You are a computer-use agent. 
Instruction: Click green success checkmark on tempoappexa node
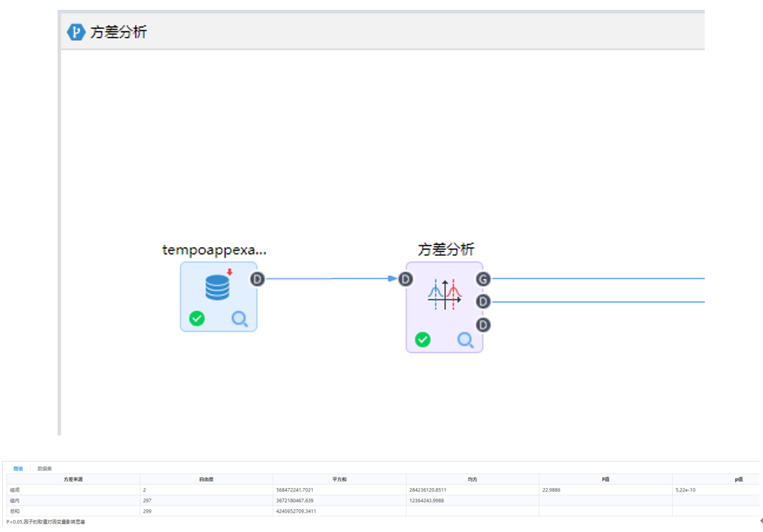point(197,319)
